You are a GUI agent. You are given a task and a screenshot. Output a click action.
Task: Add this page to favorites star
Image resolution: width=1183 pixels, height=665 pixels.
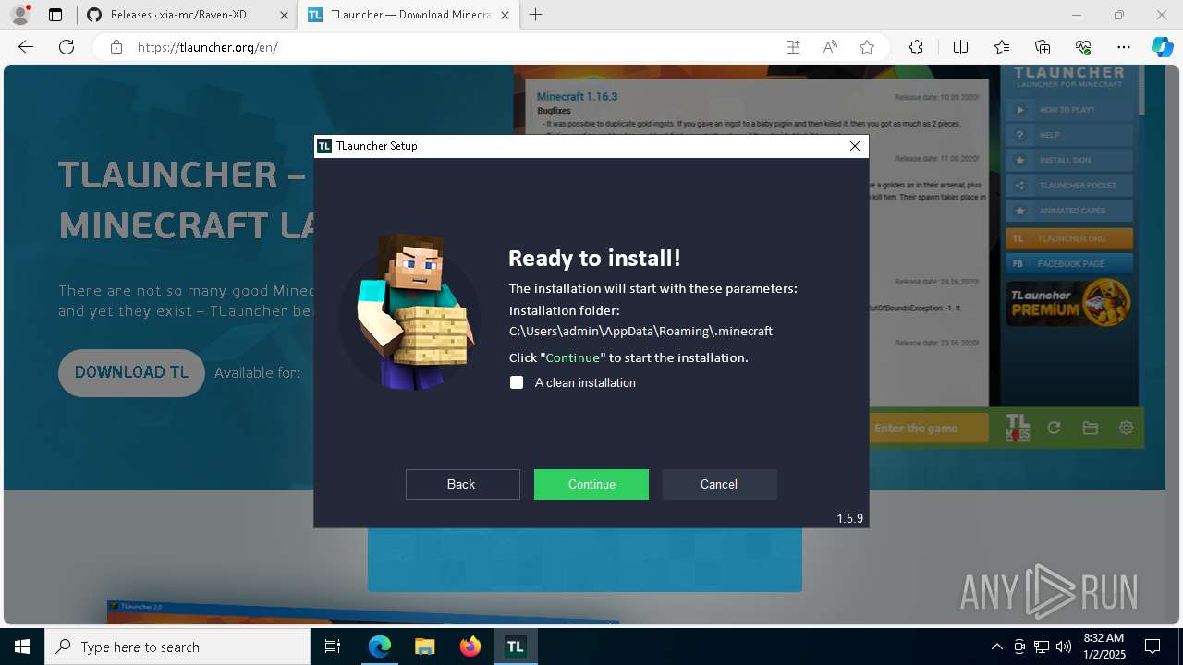867,47
